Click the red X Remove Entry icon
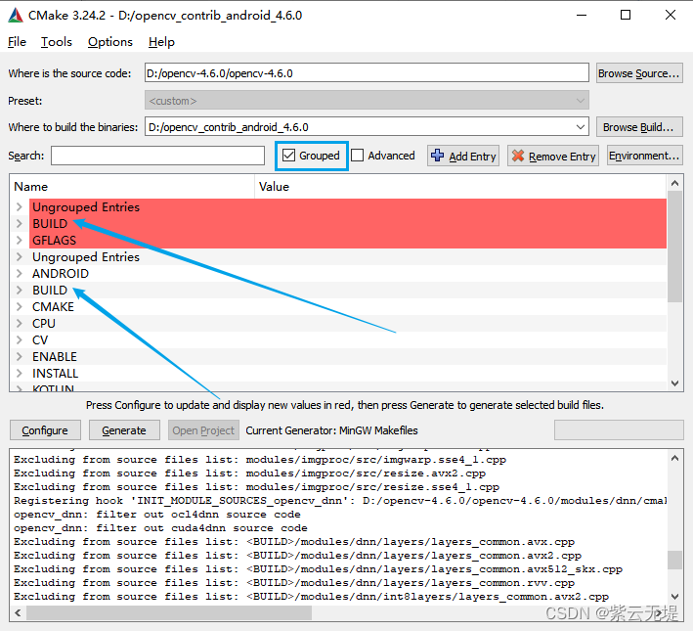 517,156
